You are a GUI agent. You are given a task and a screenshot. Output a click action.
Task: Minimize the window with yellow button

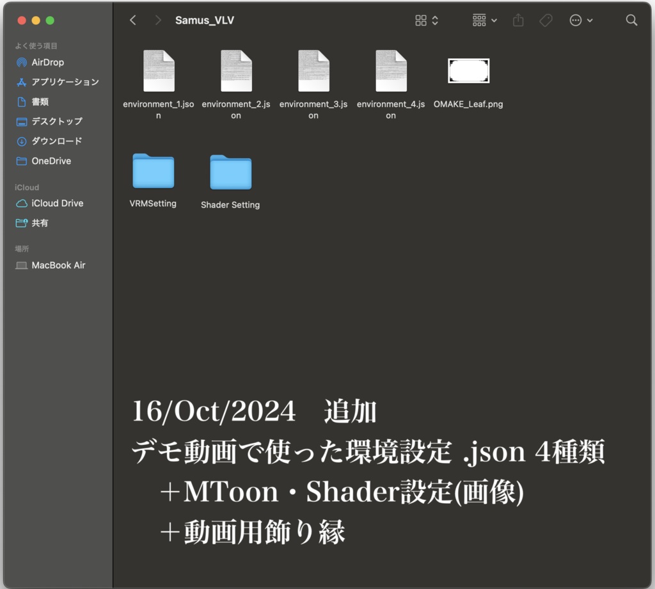click(36, 20)
